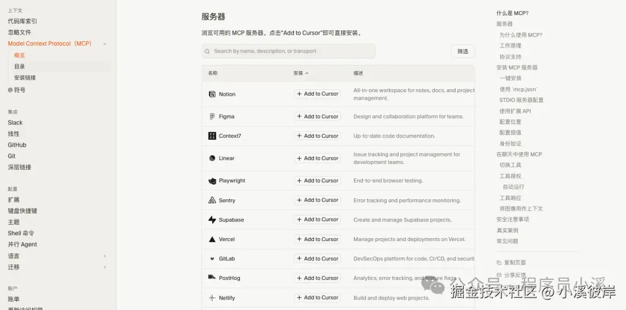
Task: Select 目录 under MCP
Action: tap(20, 67)
